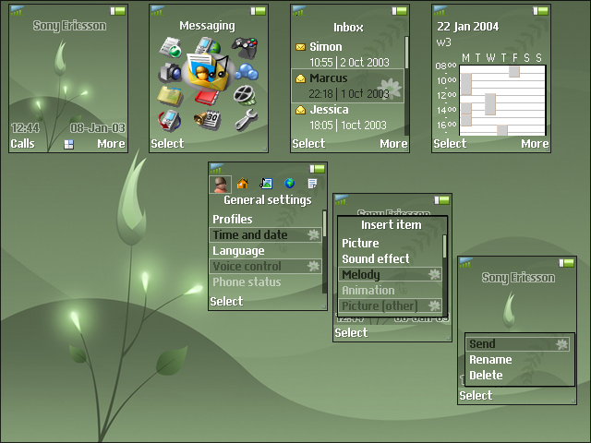Click the More softkey on Inbox screen
This screenshot has width=591, height=443.
point(393,144)
